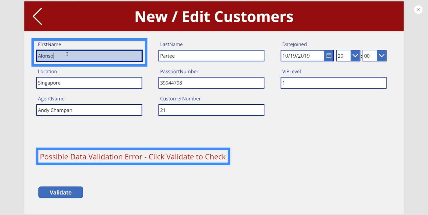
Task: Click the PassportNumber field 39944798
Action: point(211,83)
